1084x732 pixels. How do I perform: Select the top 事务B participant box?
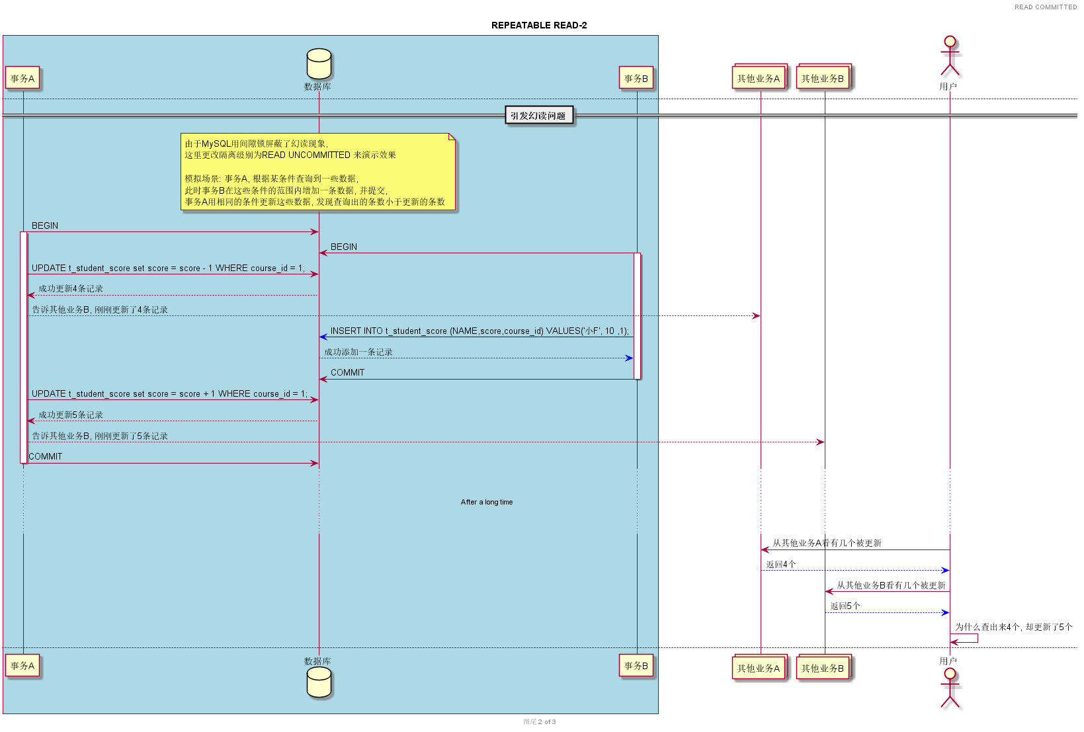pos(636,79)
